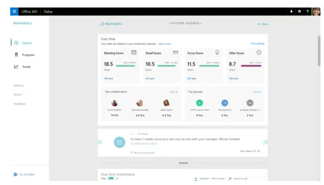Screen dimensions: 324x185
Task: Open Adele Vance avatar with 4.3 hrs
Action: point(166,103)
